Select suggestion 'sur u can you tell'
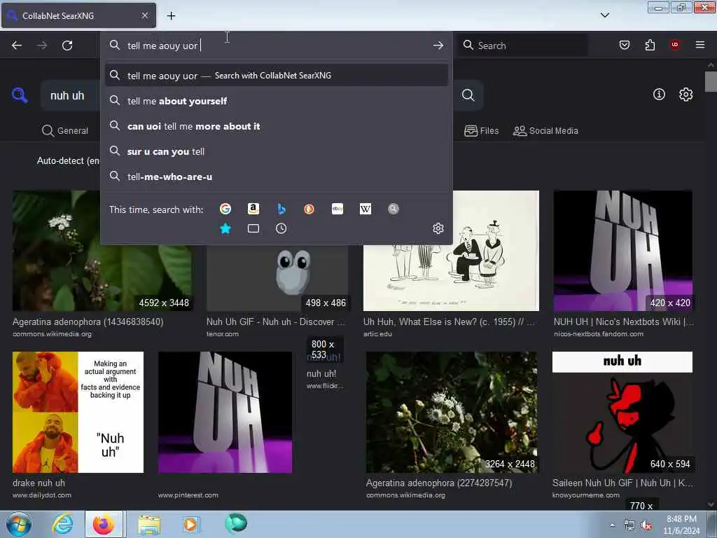Screen dimensions: 717x538 276,151
